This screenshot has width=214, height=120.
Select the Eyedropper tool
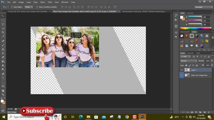[3, 37]
